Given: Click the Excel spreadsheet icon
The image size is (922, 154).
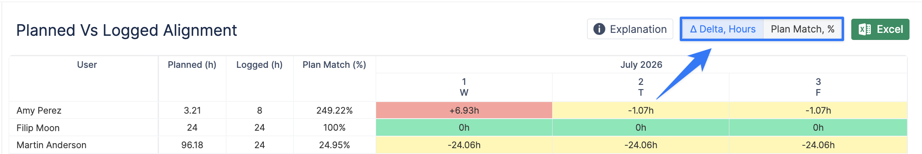Looking at the screenshot, I should [x=865, y=29].
